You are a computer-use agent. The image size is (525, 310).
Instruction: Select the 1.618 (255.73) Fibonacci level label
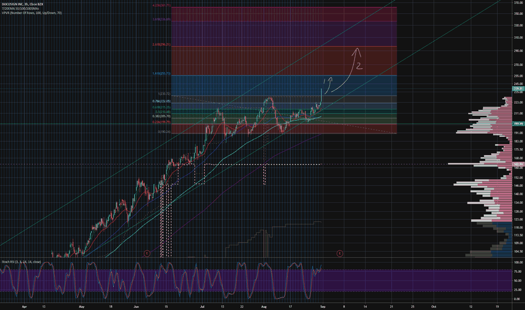click(161, 73)
